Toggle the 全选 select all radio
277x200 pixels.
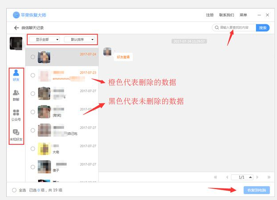coord(14,190)
